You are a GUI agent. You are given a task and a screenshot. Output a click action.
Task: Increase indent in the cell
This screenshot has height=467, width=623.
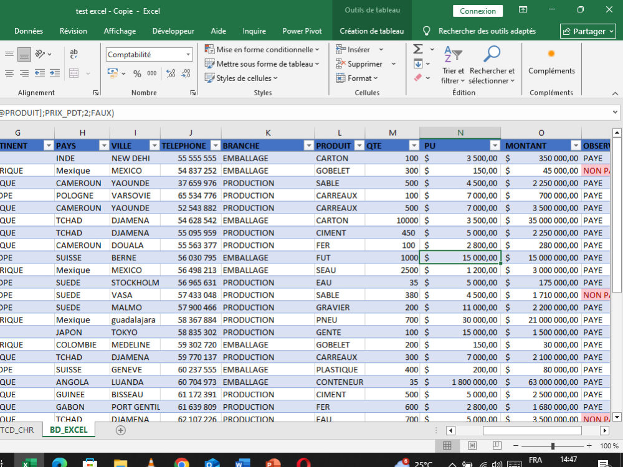pyautogui.click(x=55, y=73)
